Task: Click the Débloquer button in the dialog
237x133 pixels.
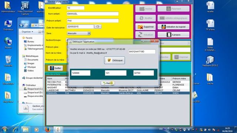Action: pyautogui.click(x=114, y=60)
